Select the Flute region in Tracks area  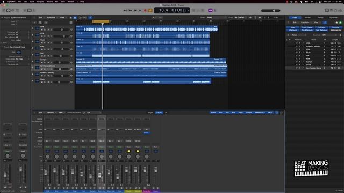pyautogui.click(x=144, y=81)
